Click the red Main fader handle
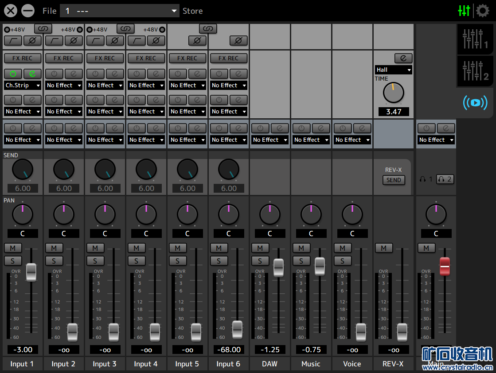 [445, 266]
